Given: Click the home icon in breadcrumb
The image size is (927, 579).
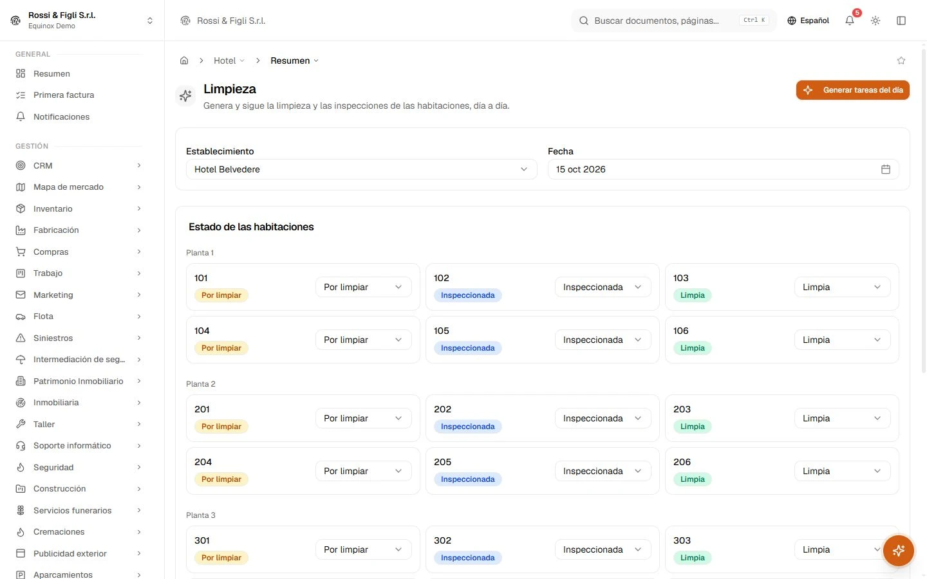Looking at the screenshot, I should 184,60.
